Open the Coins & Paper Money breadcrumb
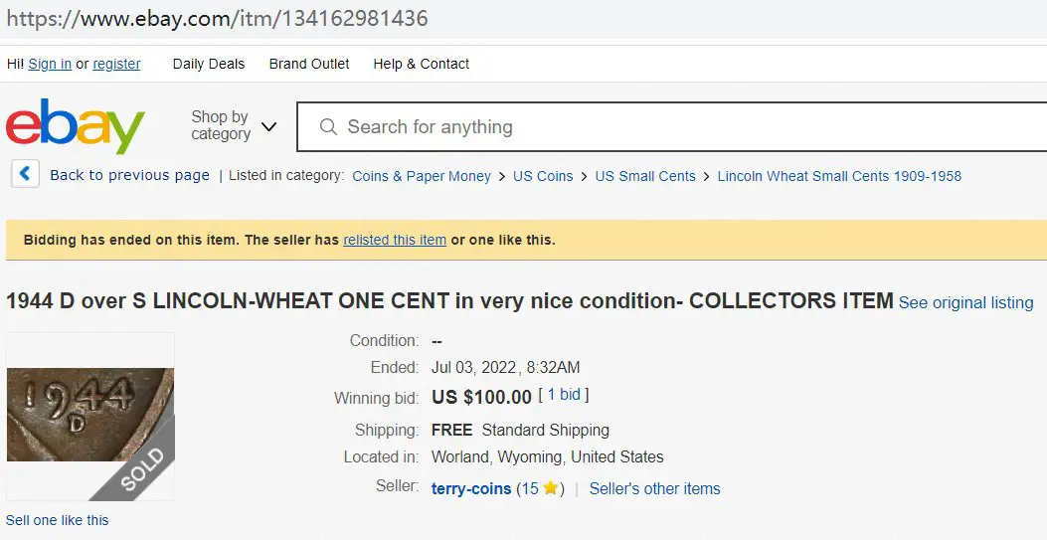 pos(422,176)
